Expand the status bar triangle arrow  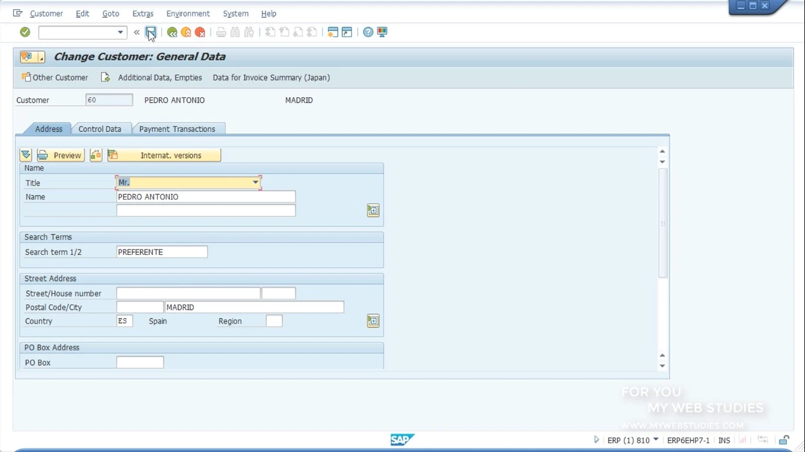click(596, 440)
